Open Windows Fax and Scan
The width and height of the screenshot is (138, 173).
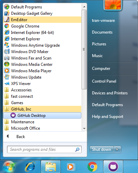tap(42, 58)
